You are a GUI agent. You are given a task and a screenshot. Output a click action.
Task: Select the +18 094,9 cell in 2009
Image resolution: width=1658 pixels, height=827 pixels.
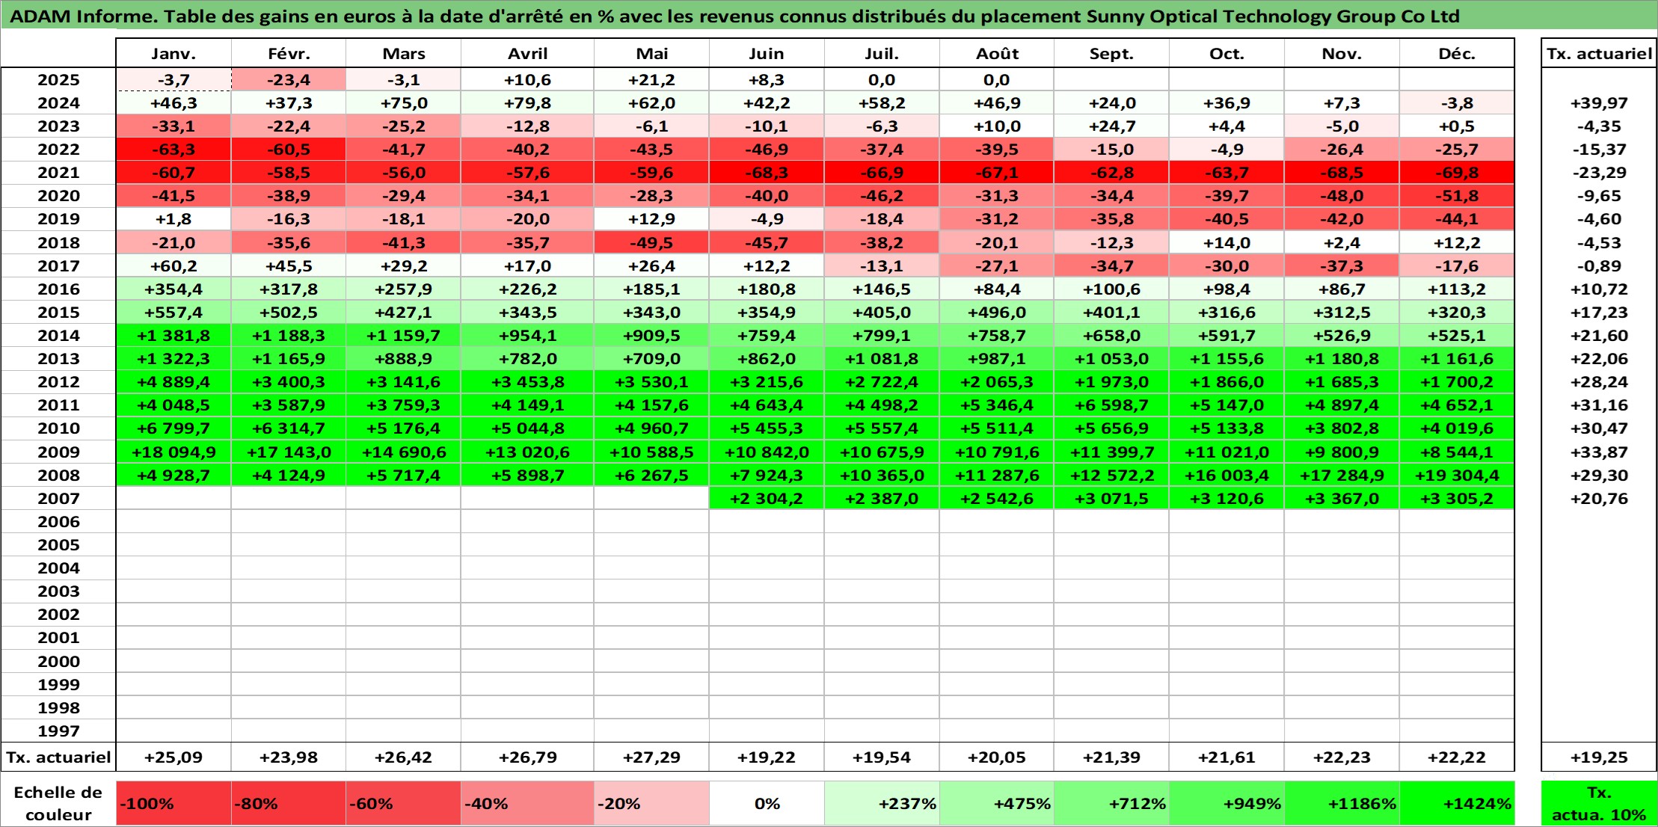(x=174, y=452)
